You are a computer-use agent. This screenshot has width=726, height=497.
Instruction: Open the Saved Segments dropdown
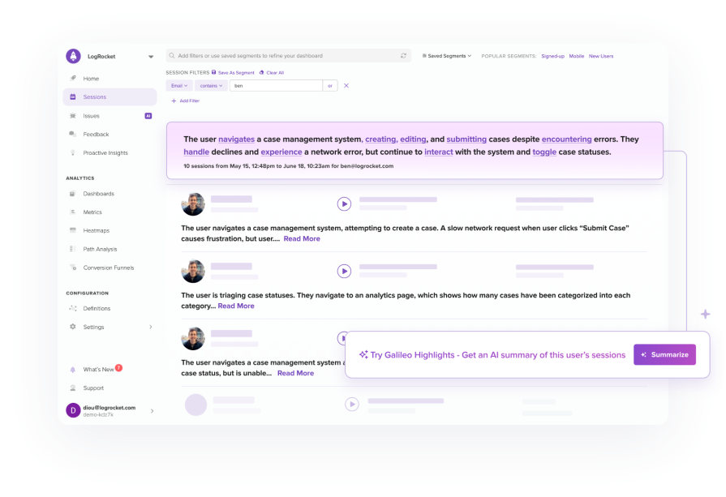pos(445,56)
